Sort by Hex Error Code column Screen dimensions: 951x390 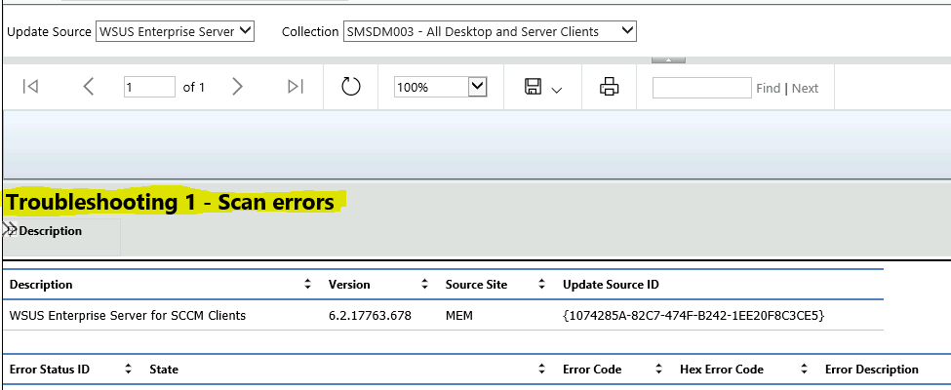(x=805, y=370)
